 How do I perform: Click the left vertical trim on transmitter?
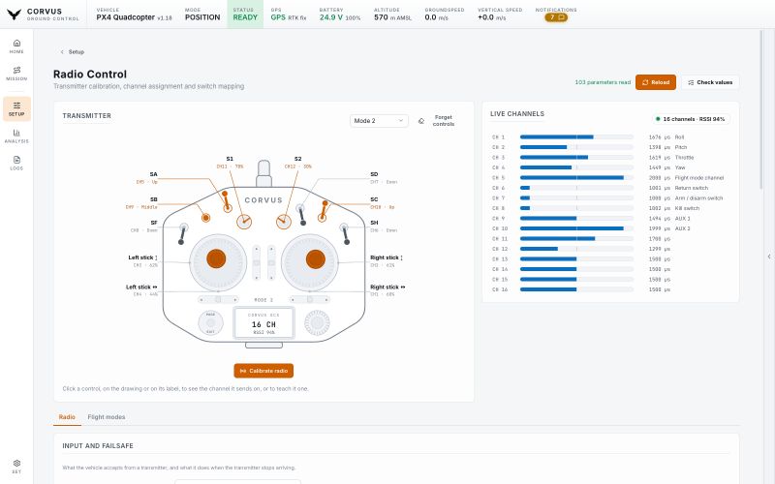pyautogui.click(x=256, y=262)
